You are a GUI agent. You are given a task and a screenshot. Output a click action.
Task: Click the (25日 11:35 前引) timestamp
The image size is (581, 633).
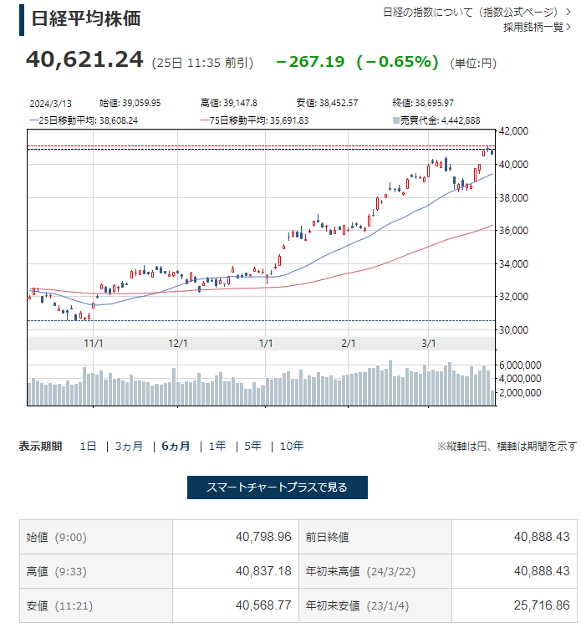(x=202, y=63)
